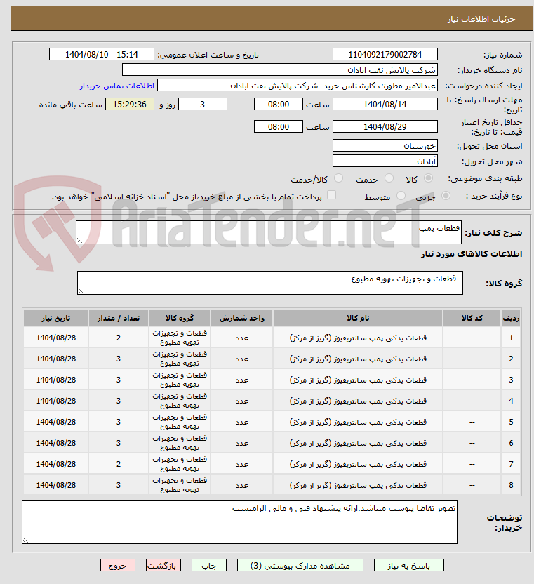This screenshot has width=534, height=584.
Task: Click the گروه کالا column header
Action: (180, 318)
